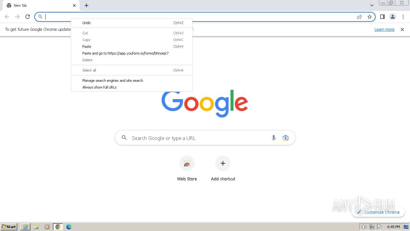Close the New Tab tab
The image size is (410, 231).
click(74, 5)
